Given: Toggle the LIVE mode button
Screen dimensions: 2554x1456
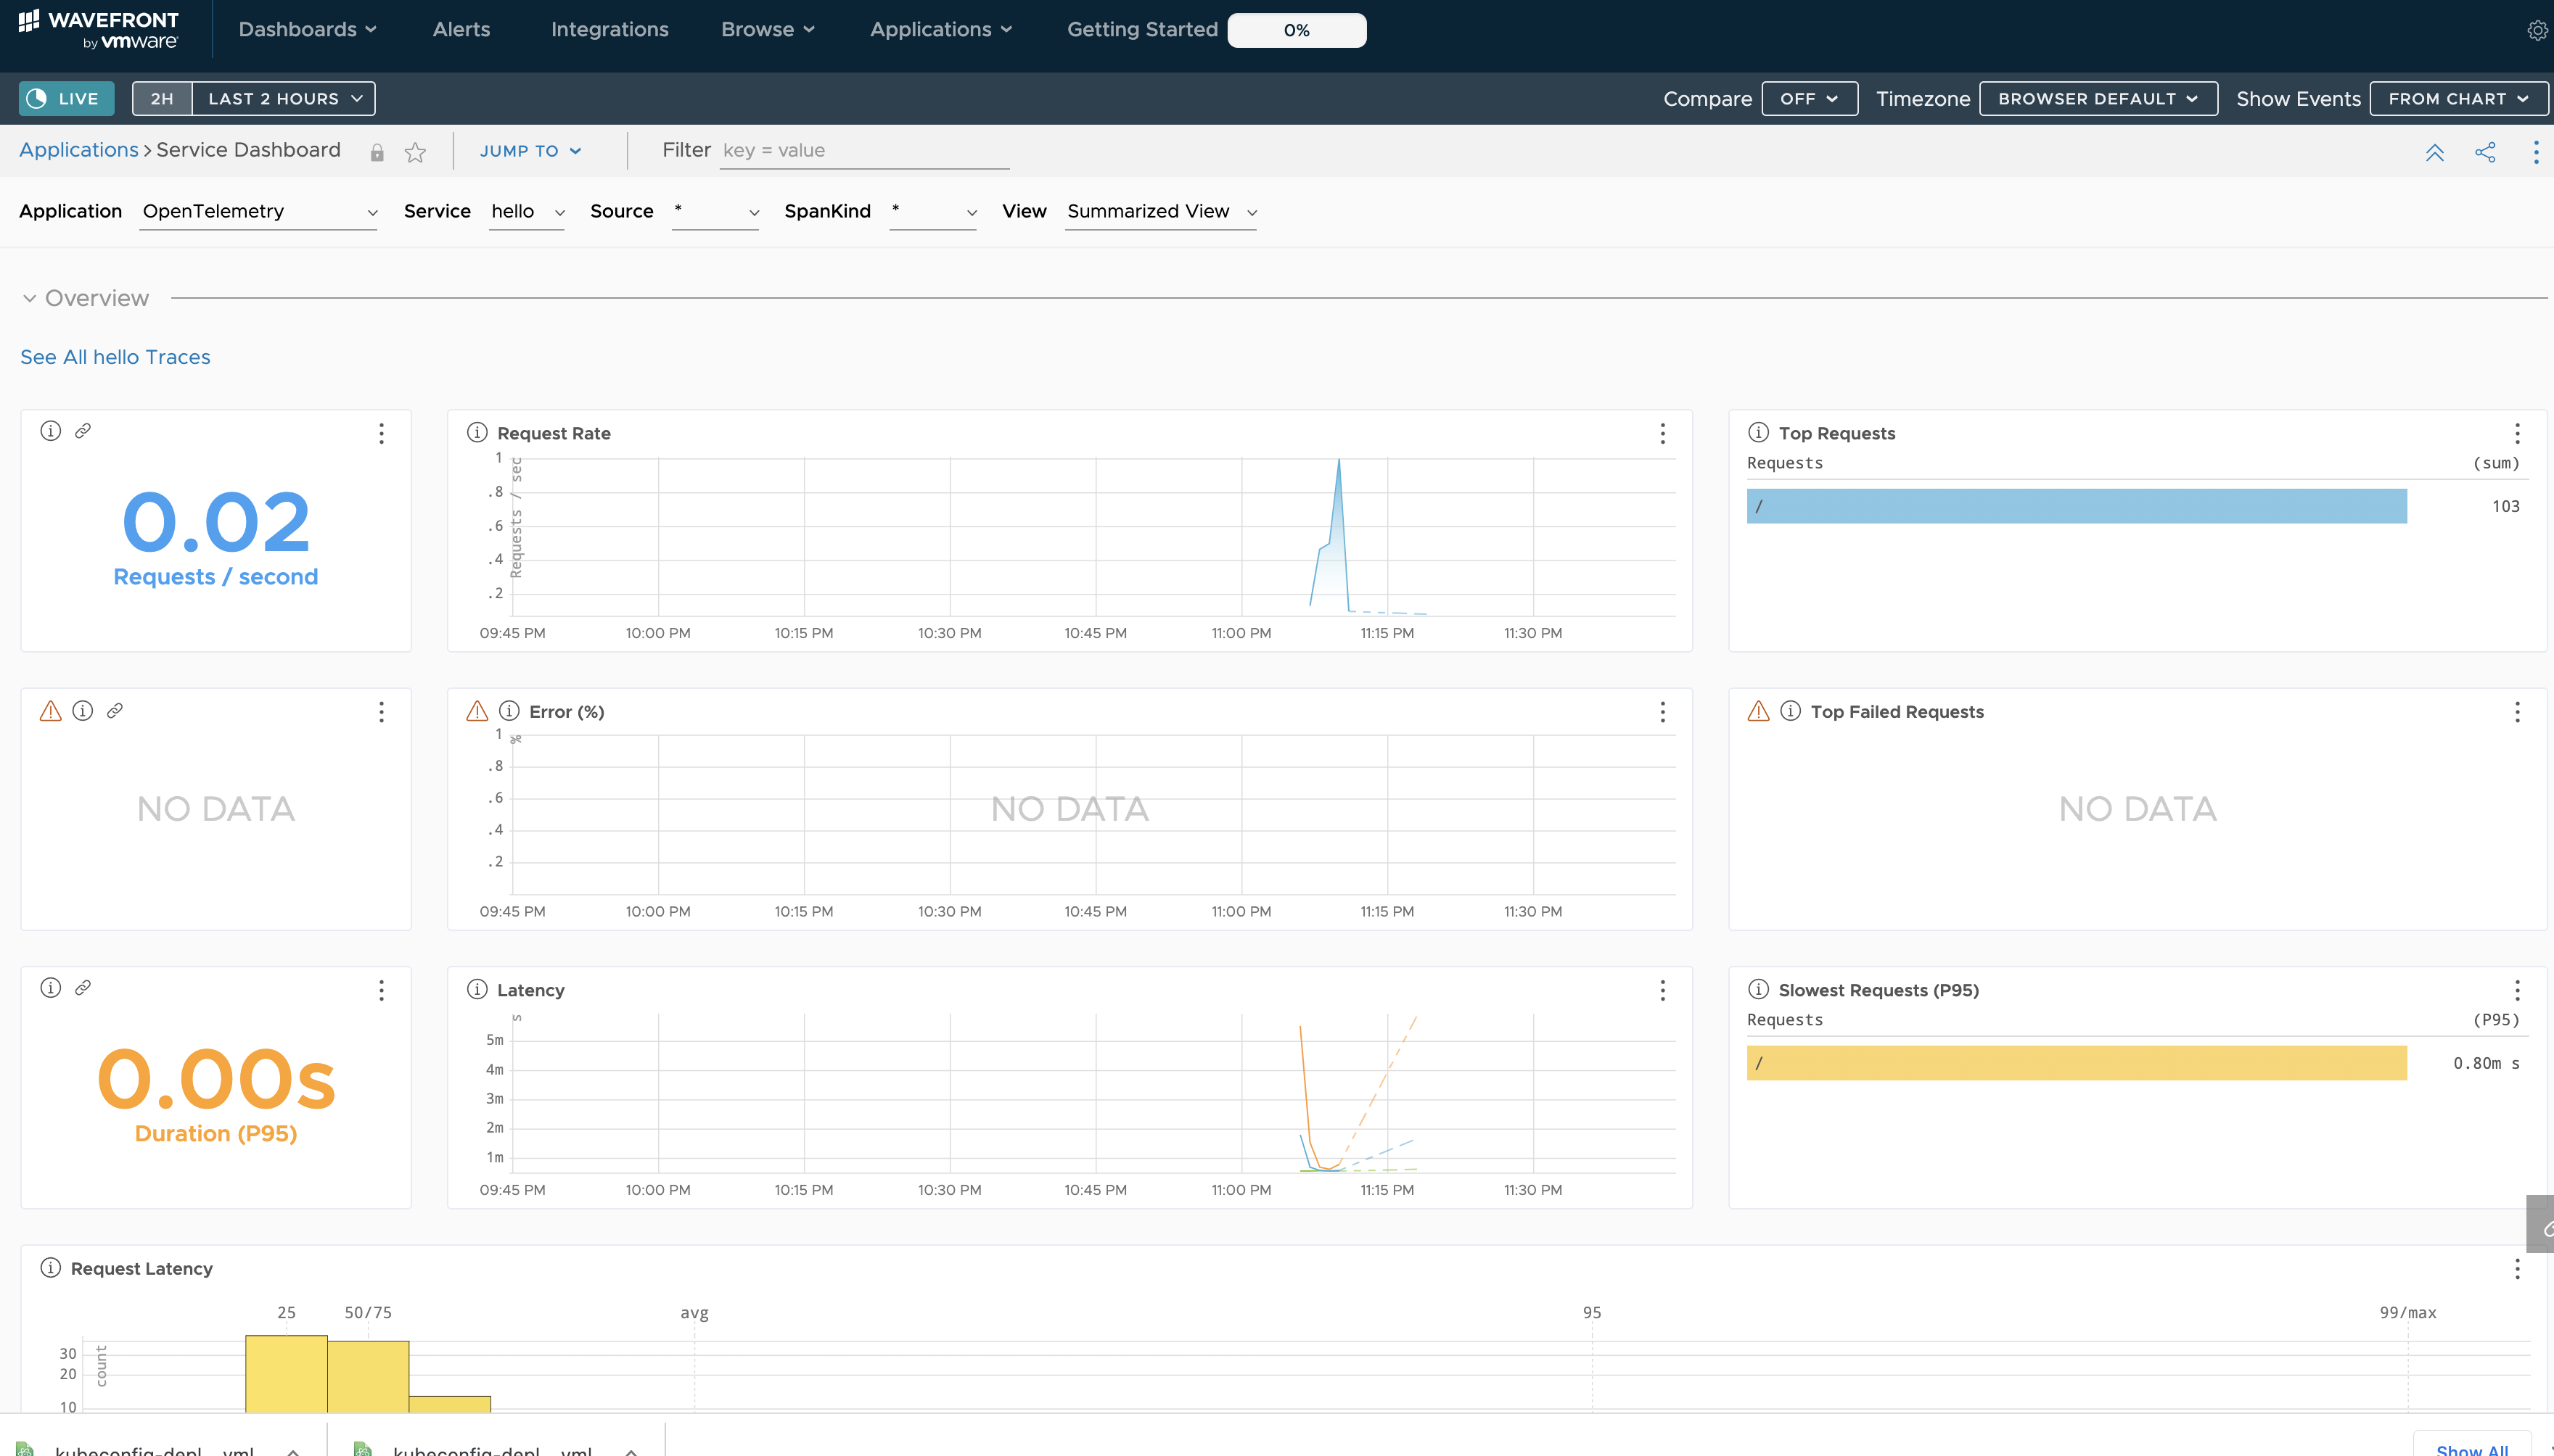Looking at the screenshot, I should coord(66,99).
